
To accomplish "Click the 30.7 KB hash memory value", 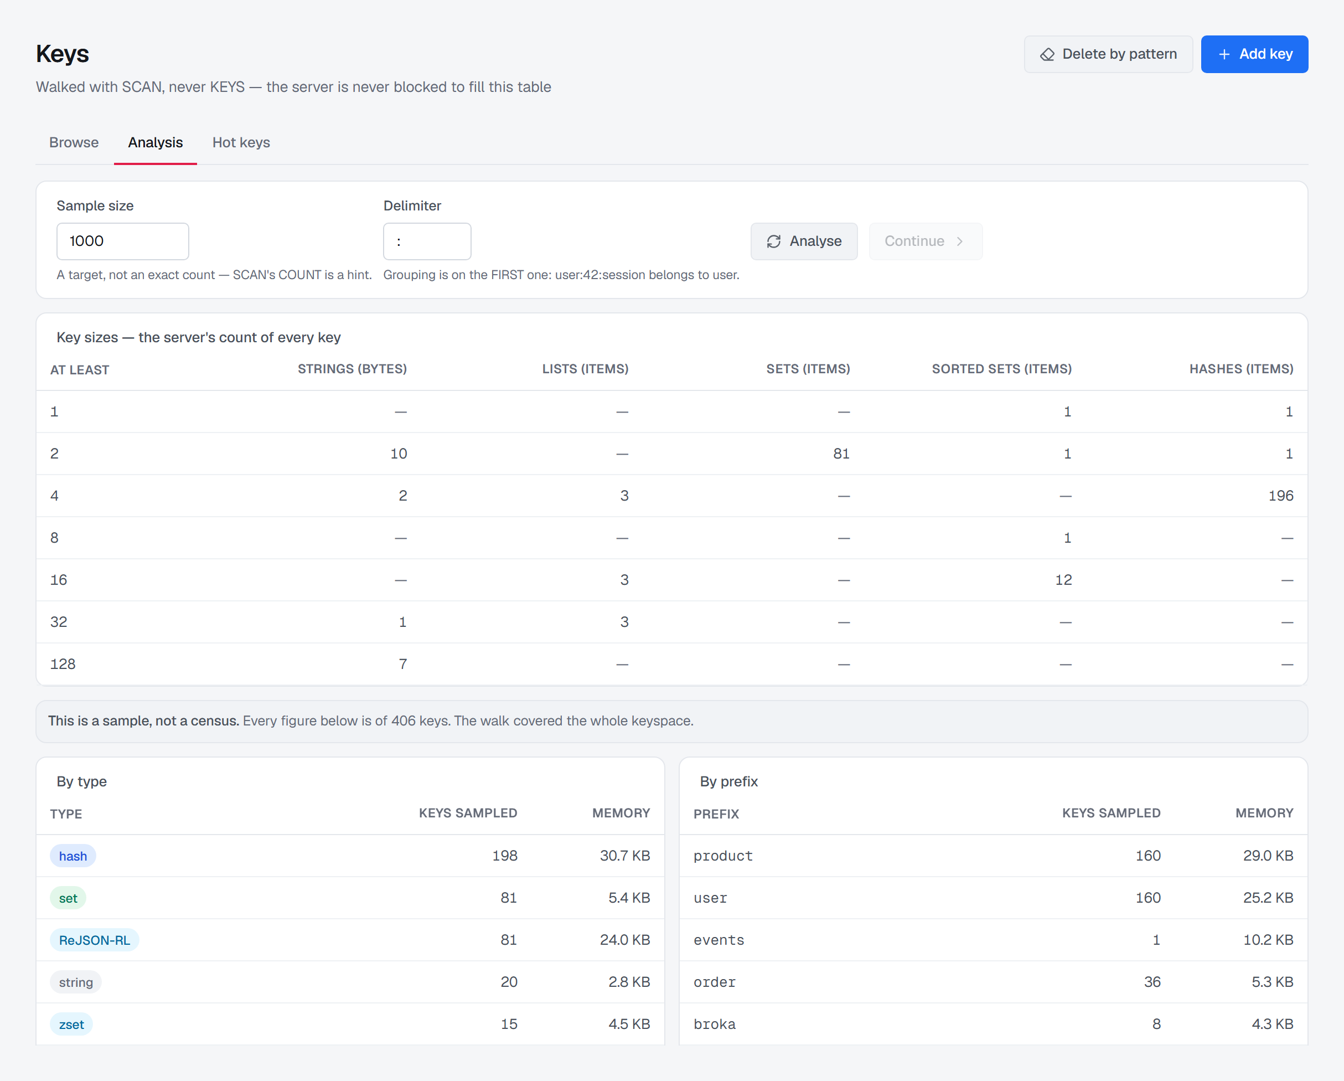I will pyautogui.click(x=624, y=856).
